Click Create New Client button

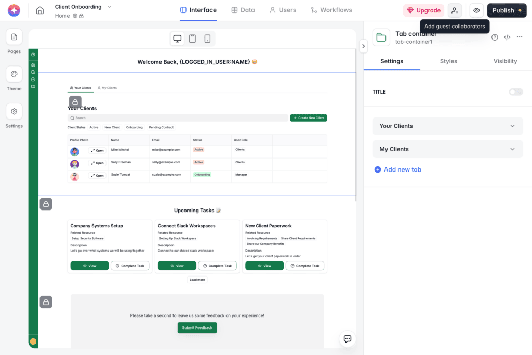click(309, 118)
